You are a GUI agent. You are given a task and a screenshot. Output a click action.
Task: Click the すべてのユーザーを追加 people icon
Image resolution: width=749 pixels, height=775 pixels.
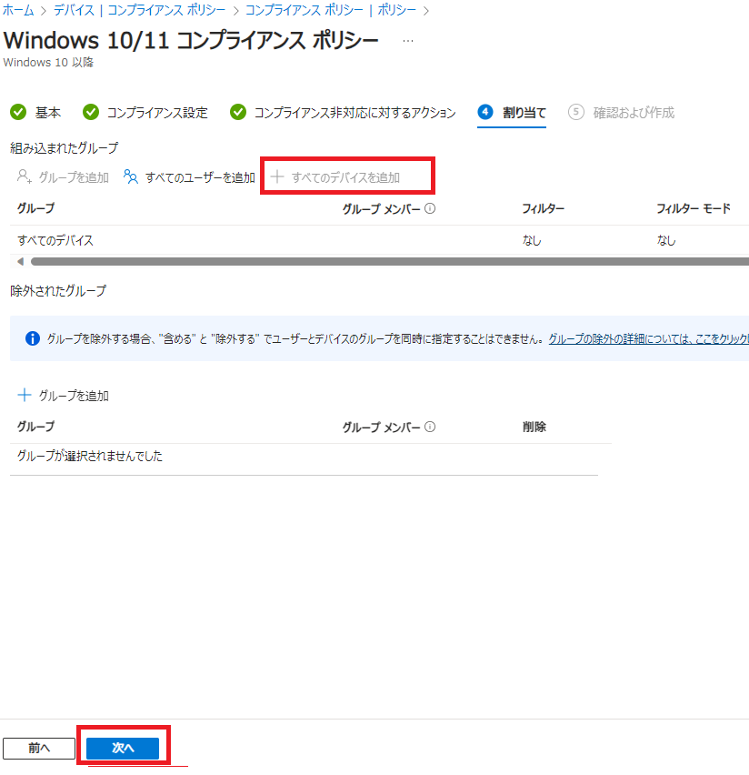(131, 177)
